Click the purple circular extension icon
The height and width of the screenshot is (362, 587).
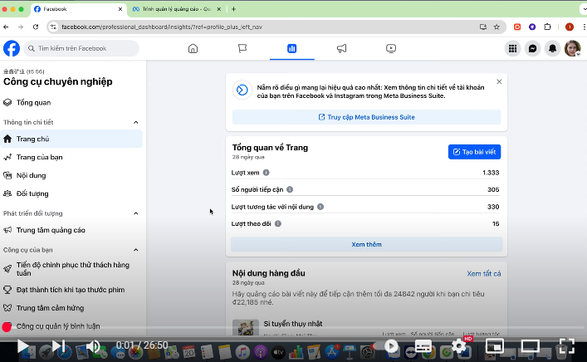tap(532, 27)
